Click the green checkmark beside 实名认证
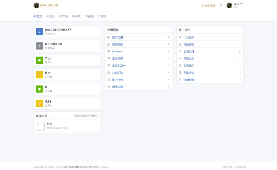Viewport: 277px width, 170px height. click(x=240, y=51)
